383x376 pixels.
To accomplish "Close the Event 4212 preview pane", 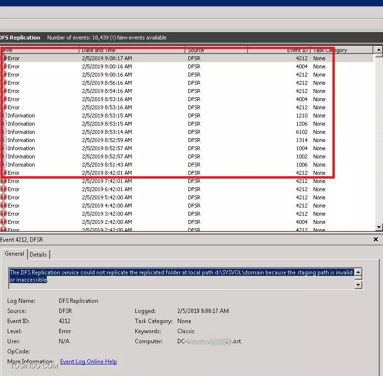I will point(376,240).
